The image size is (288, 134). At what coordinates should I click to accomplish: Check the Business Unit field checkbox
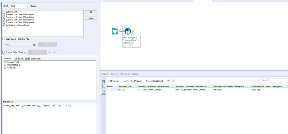4,12
